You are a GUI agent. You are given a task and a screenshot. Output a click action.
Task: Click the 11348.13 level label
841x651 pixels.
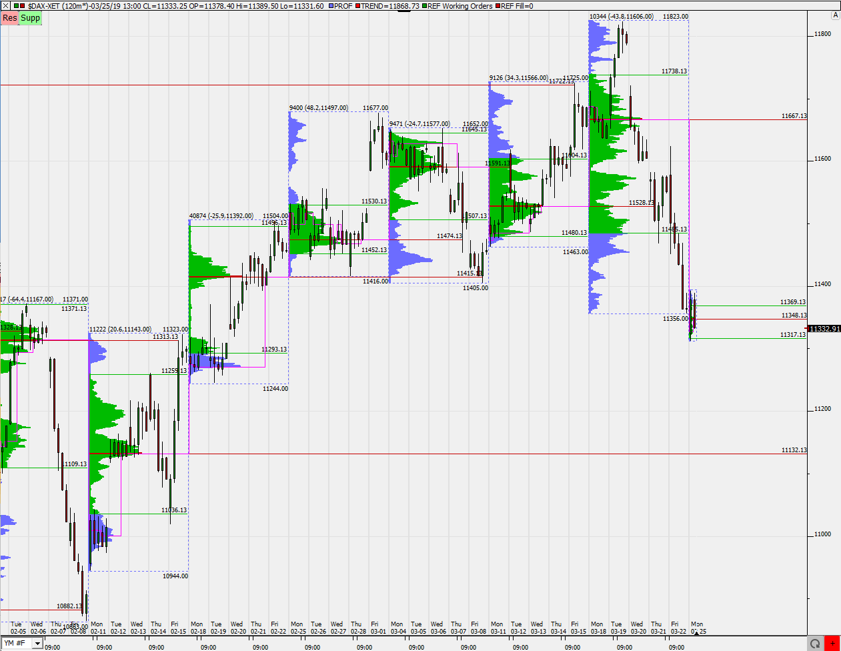794,315
